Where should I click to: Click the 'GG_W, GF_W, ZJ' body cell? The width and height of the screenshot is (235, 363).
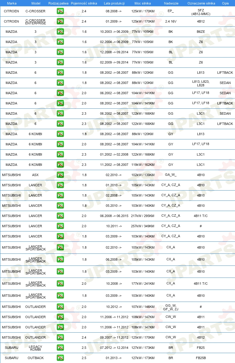(171, 307)
